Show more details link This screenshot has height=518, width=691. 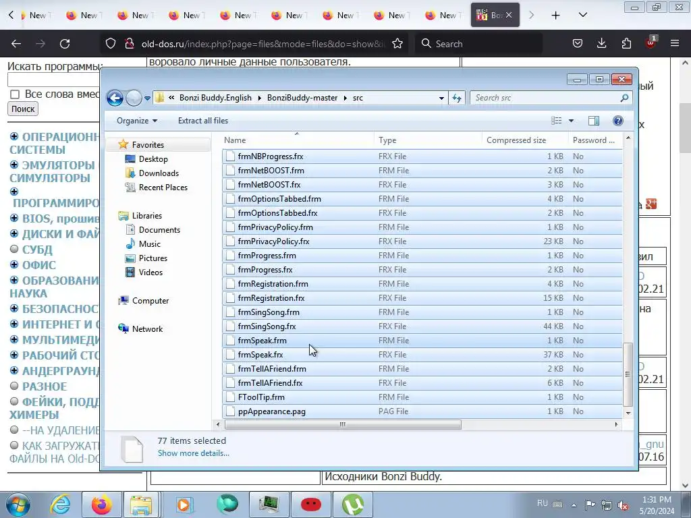194,453
